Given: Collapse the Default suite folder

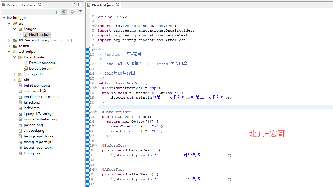Looking at the screenshot, I should [x=15, y=57].
